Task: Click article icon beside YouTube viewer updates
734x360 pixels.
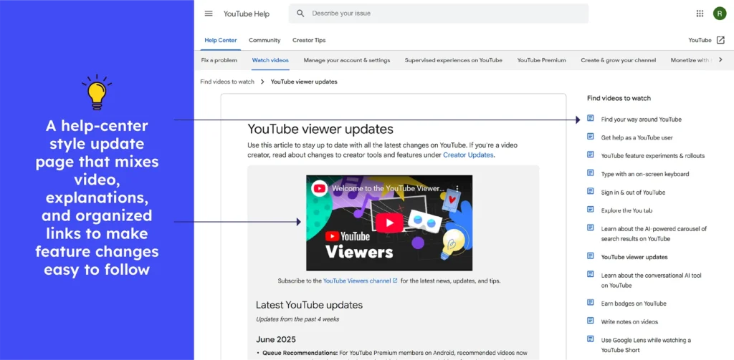Action: pos(591,256)
